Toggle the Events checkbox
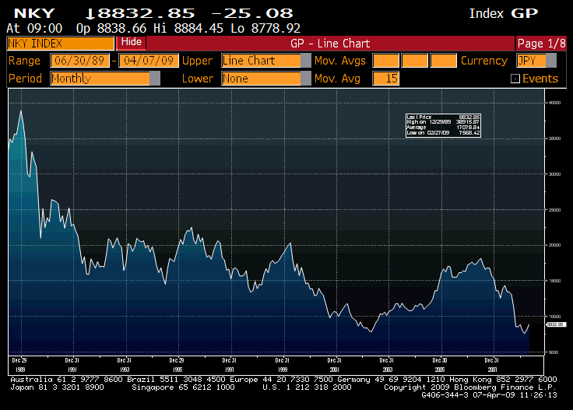Viewport: 573px width, 410px height. click(515, 79)
